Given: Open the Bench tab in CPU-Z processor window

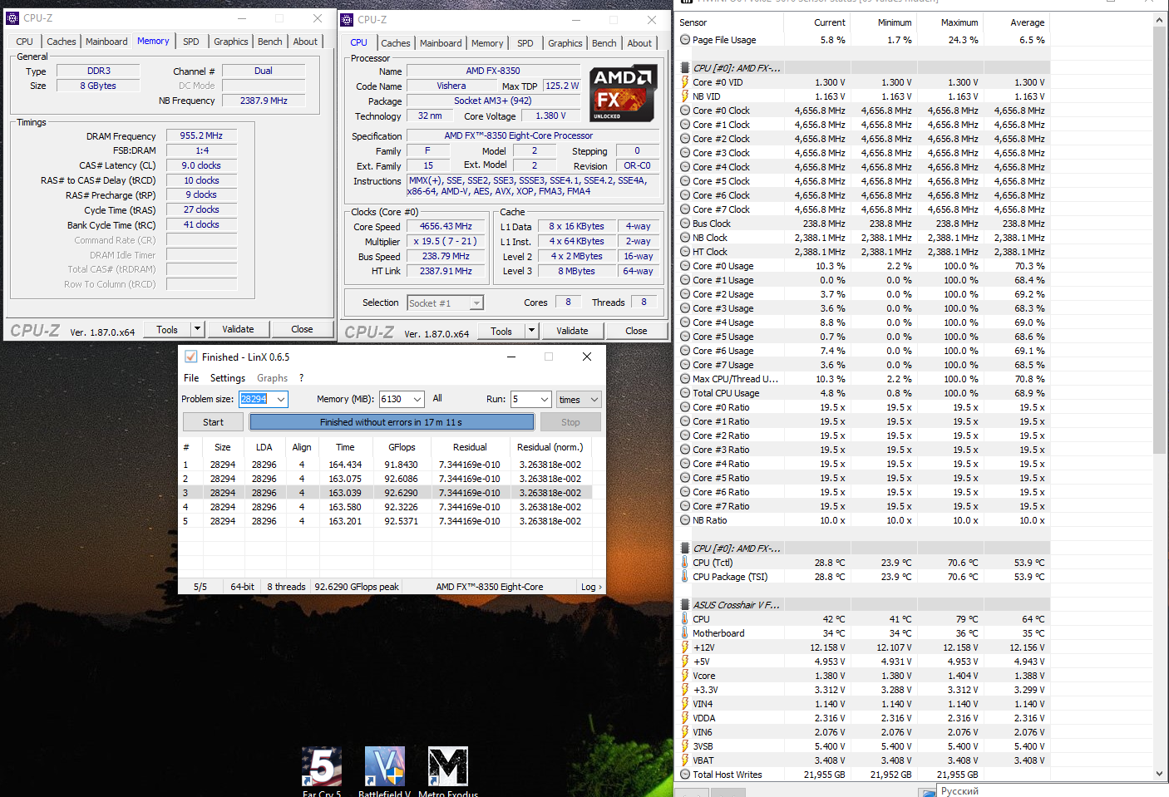Looking at the screenshot, I should (604, 43).
